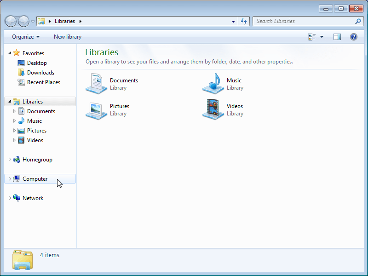Open the address bar history dropdown
The height and width of the screenshot is (276, 368).
233,21
